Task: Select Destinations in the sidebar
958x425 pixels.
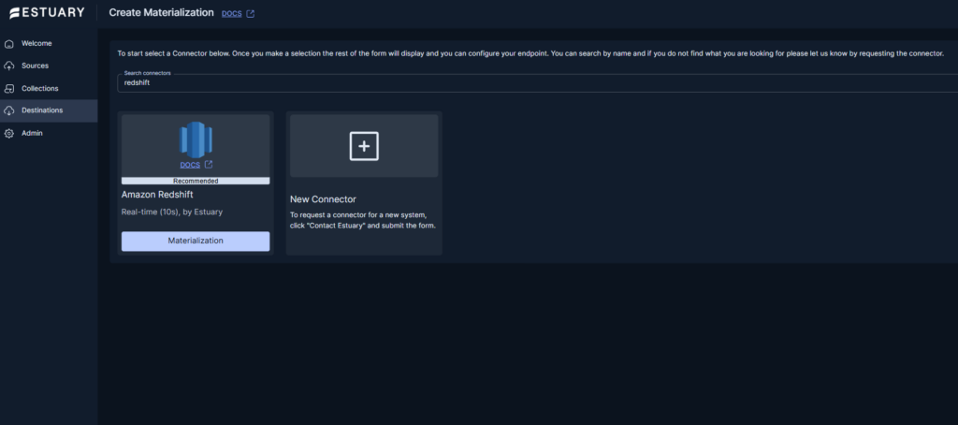Action: click(x=49, y=110)
